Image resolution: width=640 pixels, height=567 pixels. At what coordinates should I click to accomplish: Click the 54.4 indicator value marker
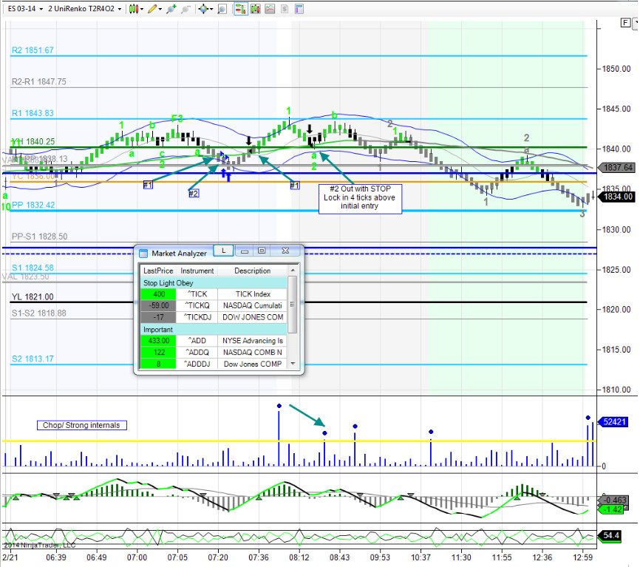(x=610, y=535)
